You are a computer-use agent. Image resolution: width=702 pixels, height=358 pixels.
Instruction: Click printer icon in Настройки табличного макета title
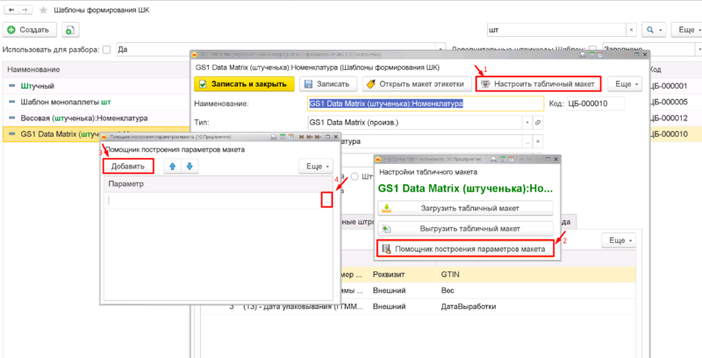click(x=494, y=160)
